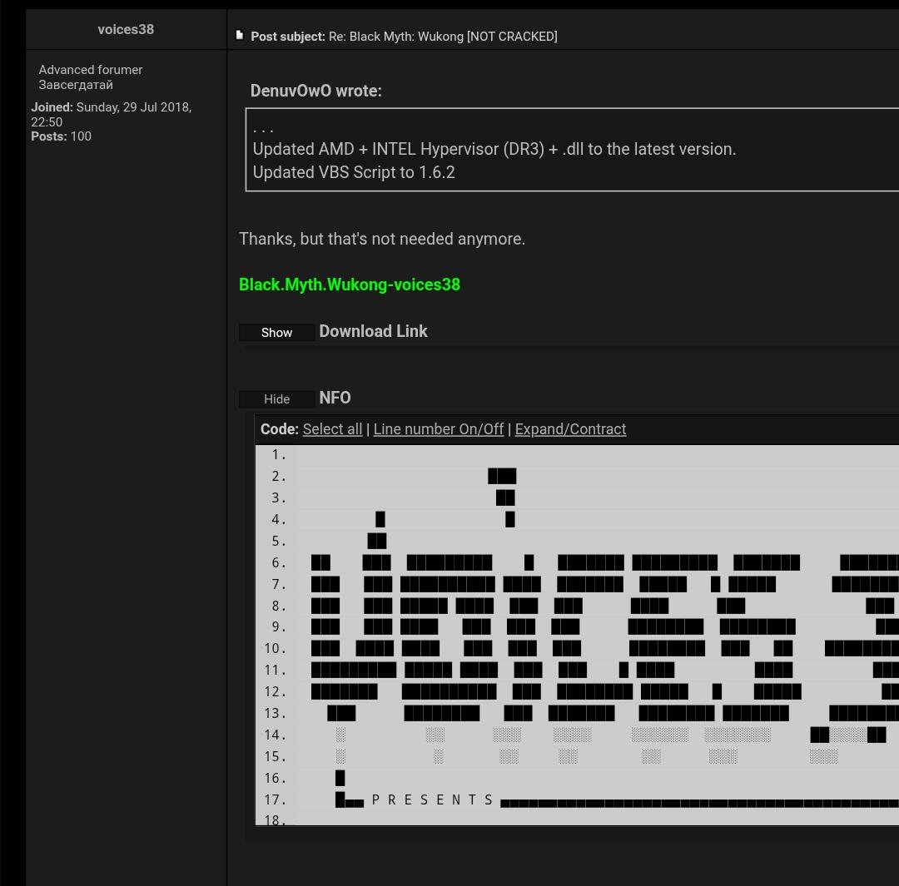Click the Завсегдатай rank text
Image resolution: width=899 pixels, height=886 pixels.
(x=76, y=85)
